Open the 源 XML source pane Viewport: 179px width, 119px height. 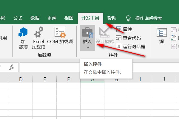[161, 36]
